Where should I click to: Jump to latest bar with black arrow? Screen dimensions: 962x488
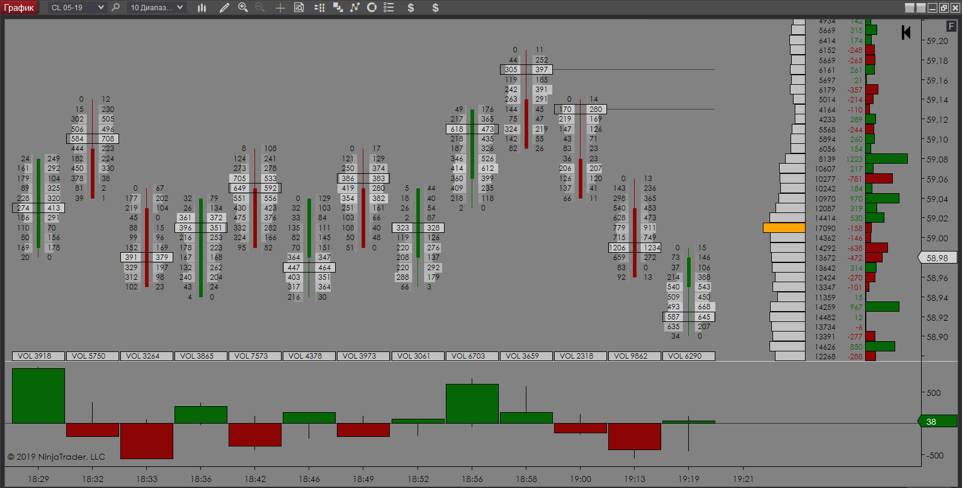point(906,32)
